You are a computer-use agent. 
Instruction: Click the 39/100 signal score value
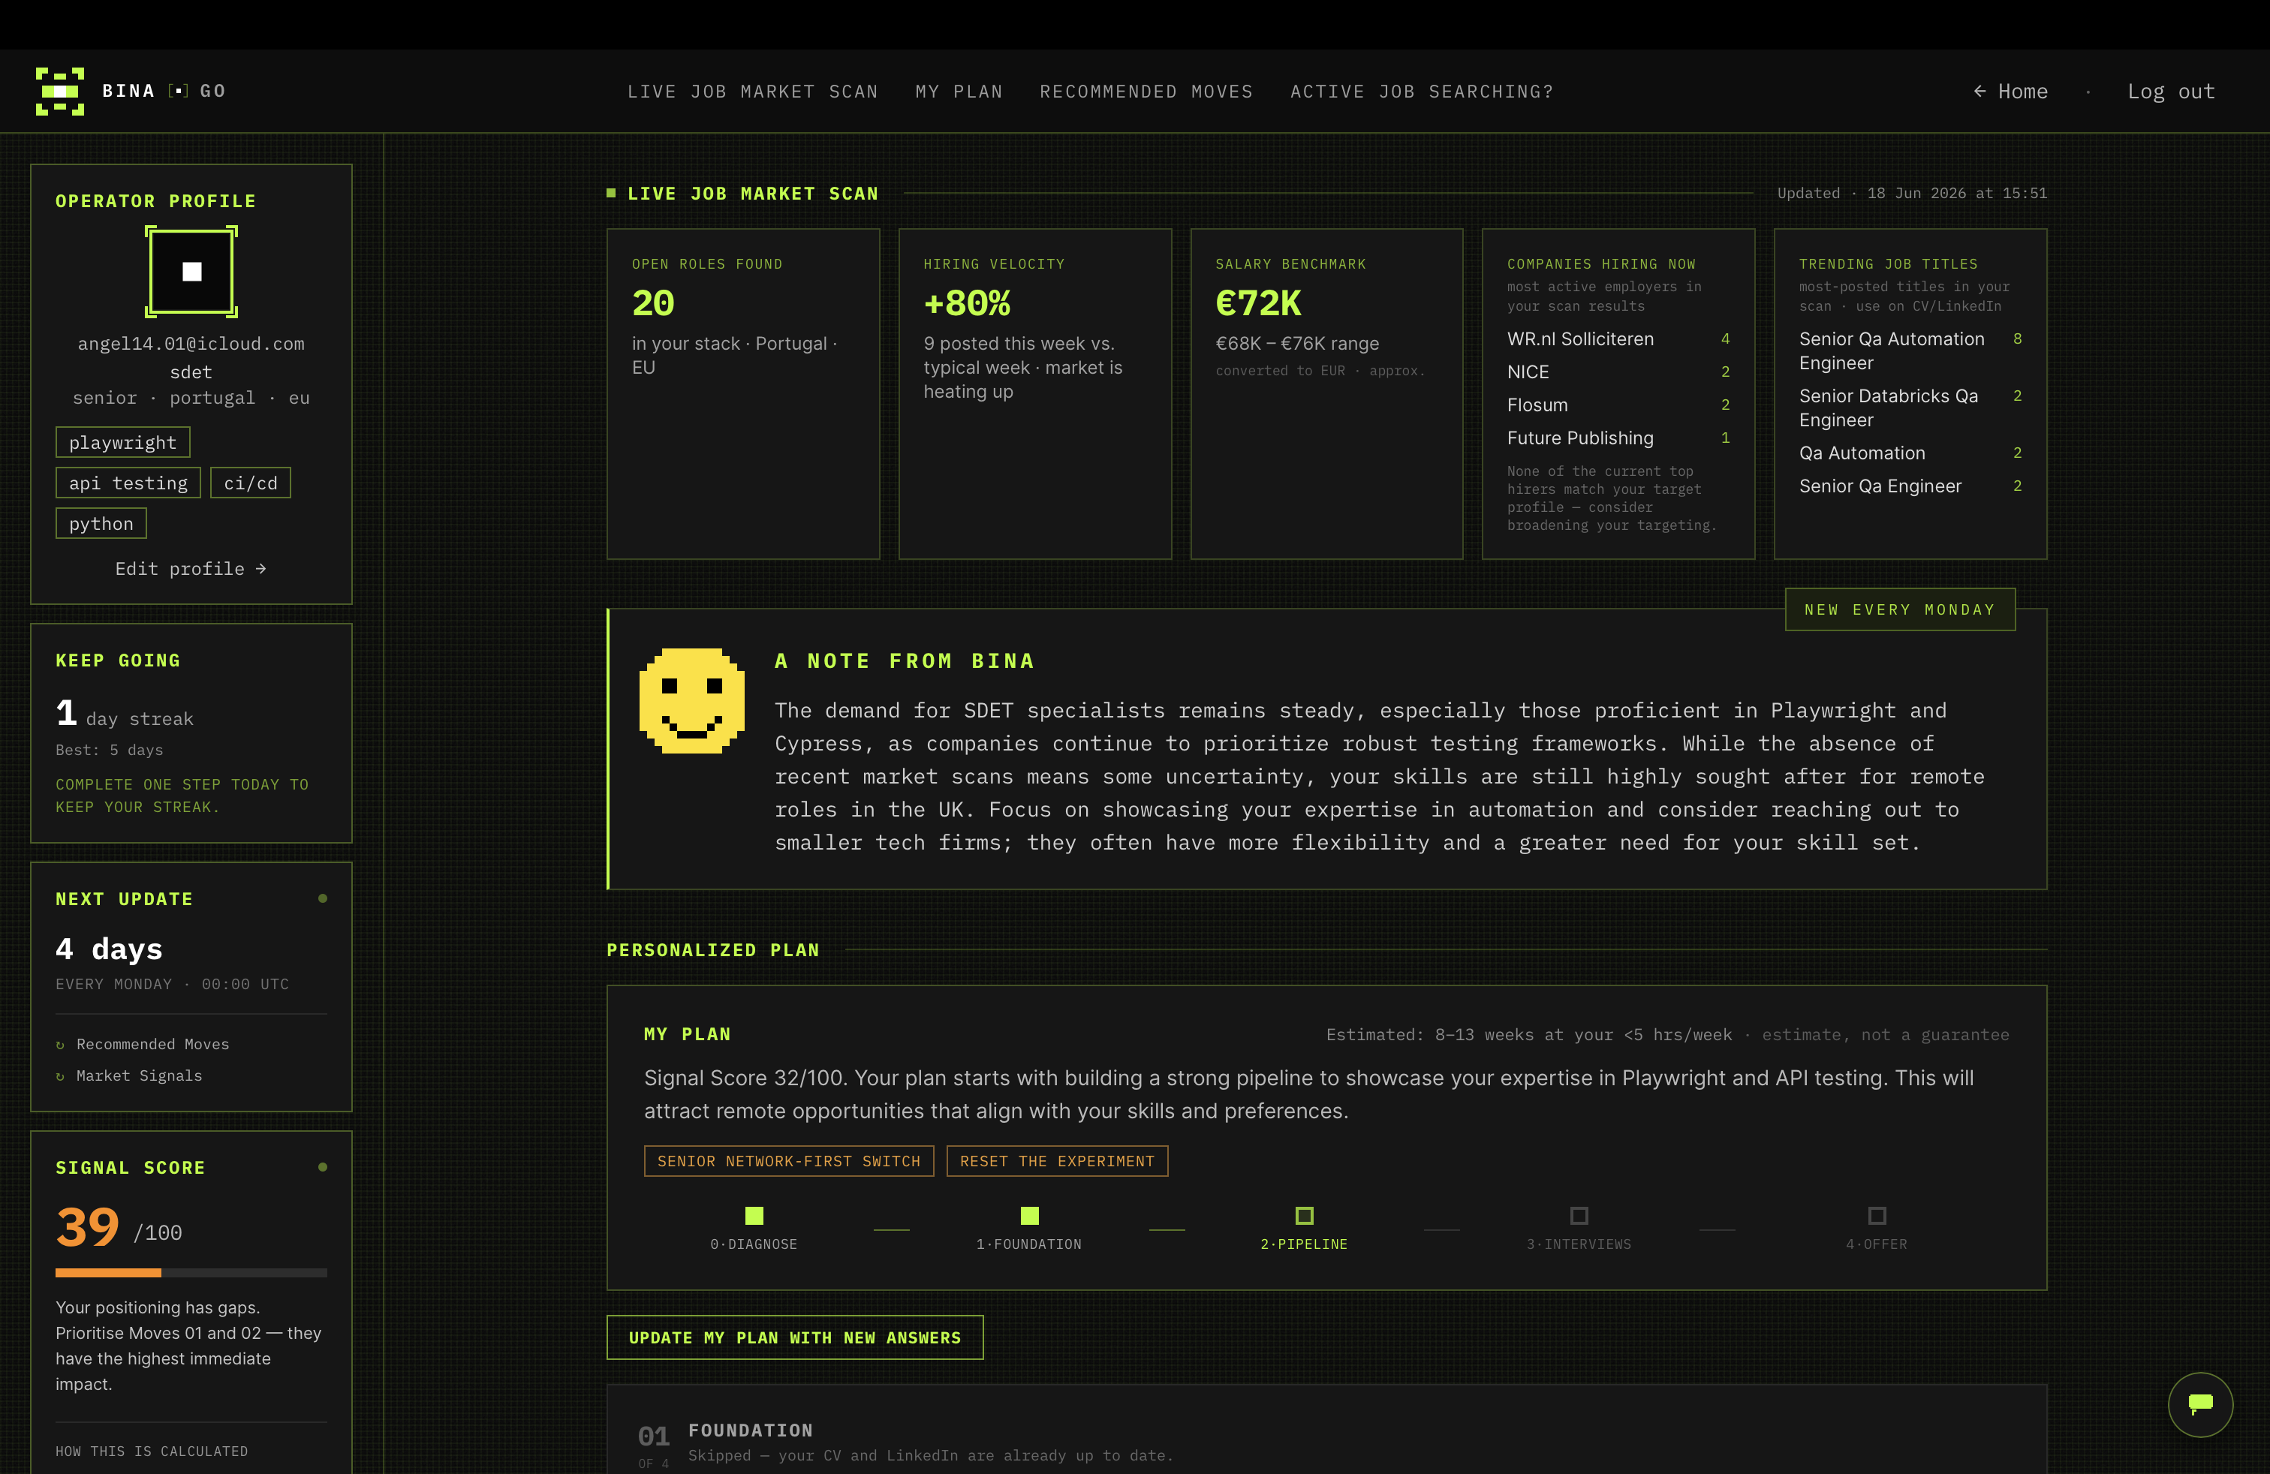(x=119, y=1227)
